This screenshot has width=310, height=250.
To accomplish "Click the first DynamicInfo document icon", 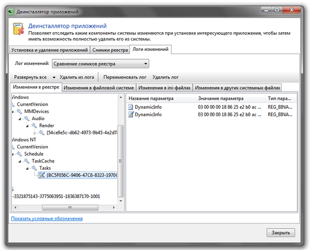I will pyautogui.click(x=131, y=107).
